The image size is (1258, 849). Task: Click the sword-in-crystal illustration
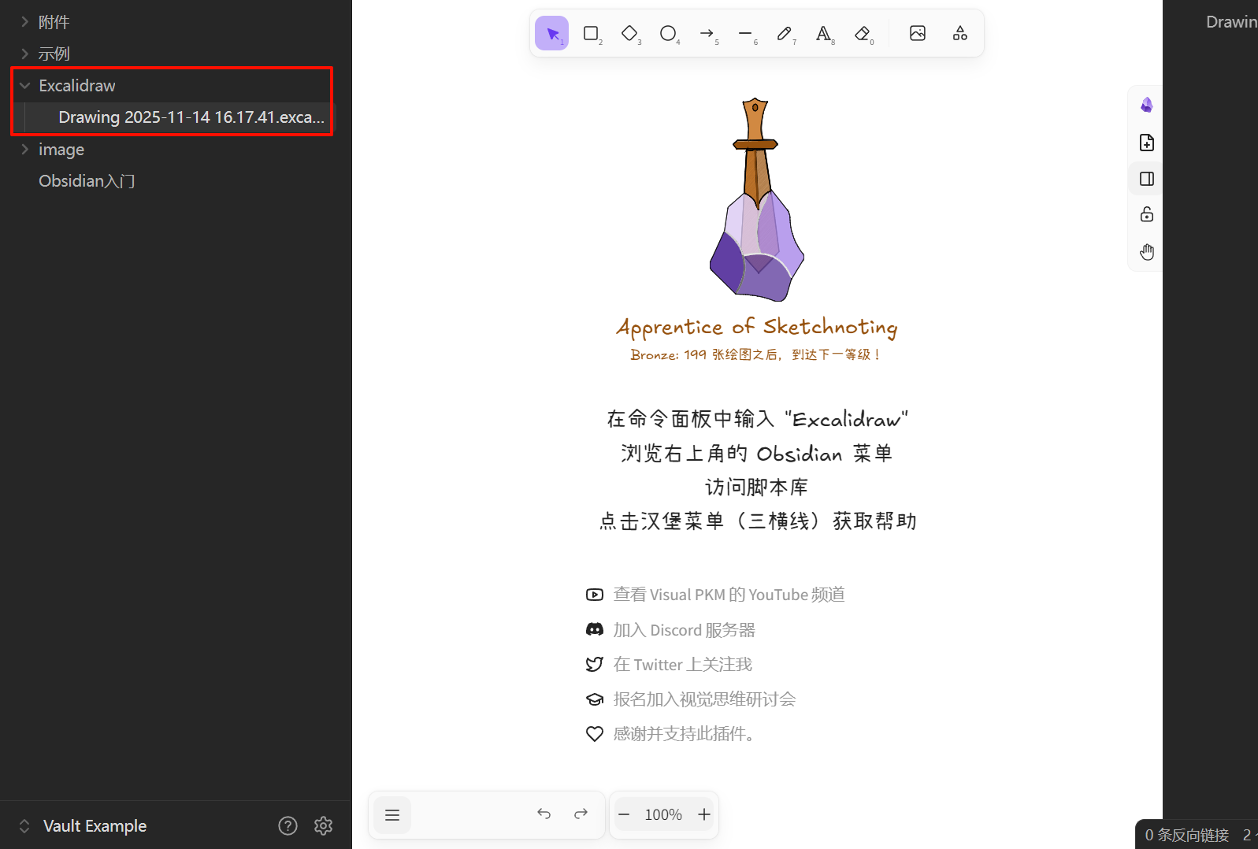click(756, 200)
